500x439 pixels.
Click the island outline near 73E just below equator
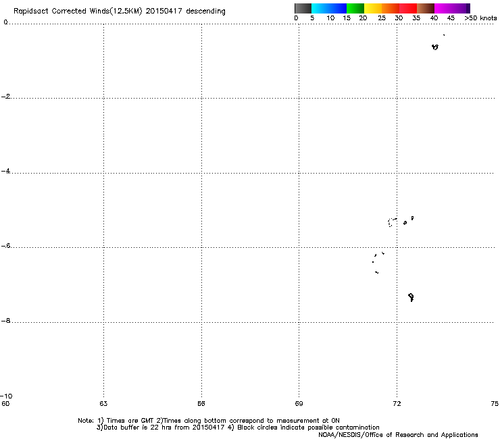pos(435,47)
